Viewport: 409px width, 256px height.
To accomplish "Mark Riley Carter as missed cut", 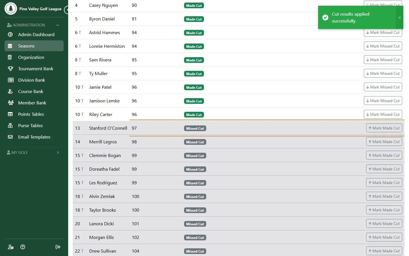I will click(383, 114).
